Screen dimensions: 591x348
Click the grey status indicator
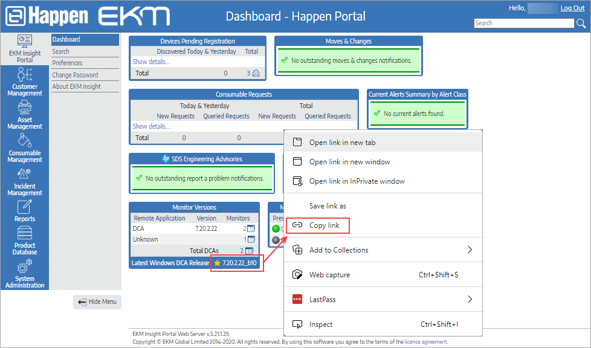coord(276,240)
